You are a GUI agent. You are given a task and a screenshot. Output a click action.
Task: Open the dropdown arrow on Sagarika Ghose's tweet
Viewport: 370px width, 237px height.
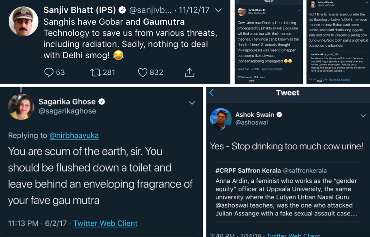pos(192,103)
